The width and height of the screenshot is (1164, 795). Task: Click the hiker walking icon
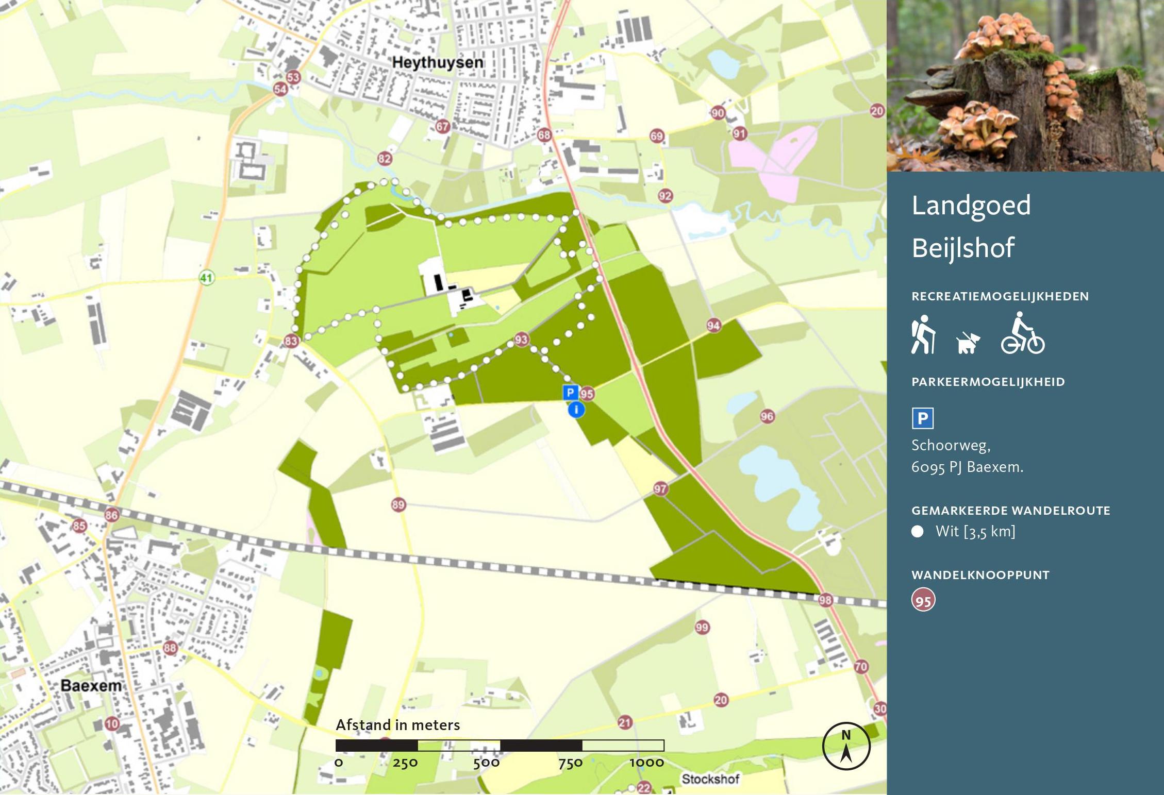923,335
